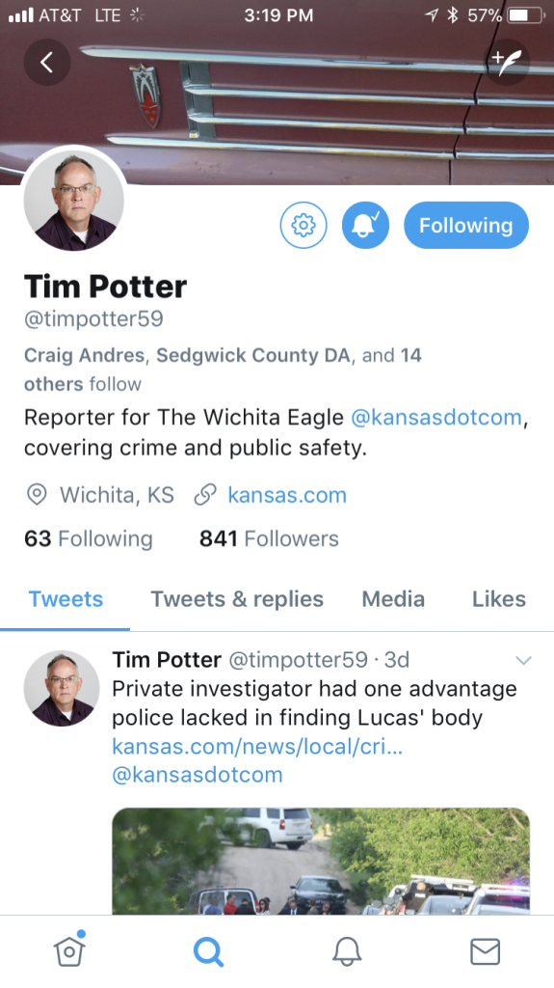Viewport: 554px width, 988px height.
Task: Open profile settings gear icon
Action: point(303,225)
